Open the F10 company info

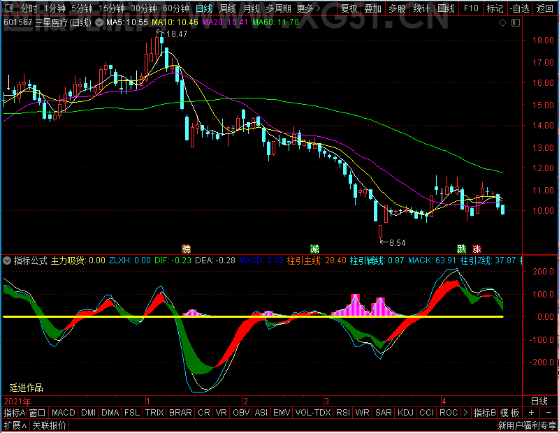(x=471, y=8)
